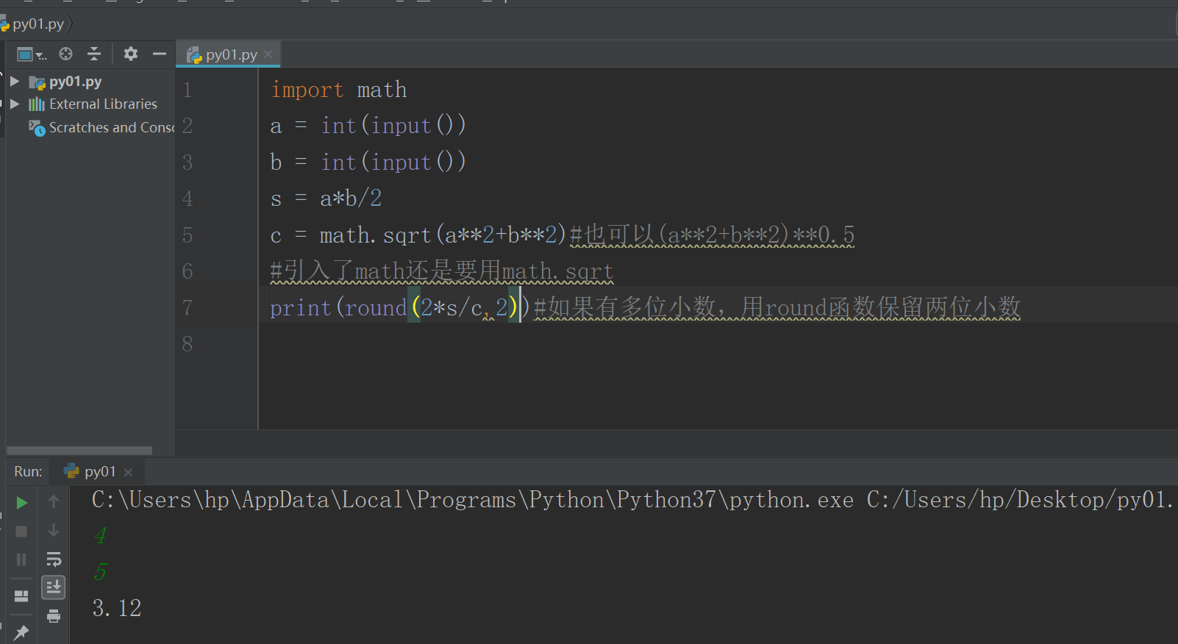
Task: Click the round function comment on line 7
Action: [x=777, y=307]
